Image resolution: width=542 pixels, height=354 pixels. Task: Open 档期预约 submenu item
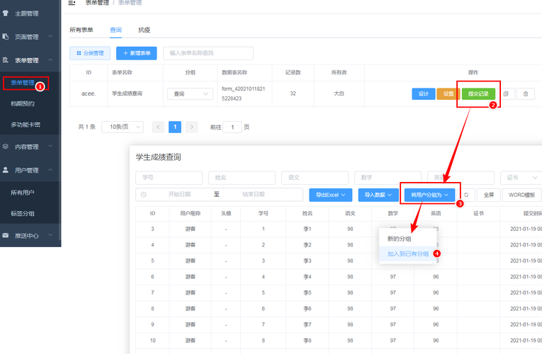[x=23, y=103]
